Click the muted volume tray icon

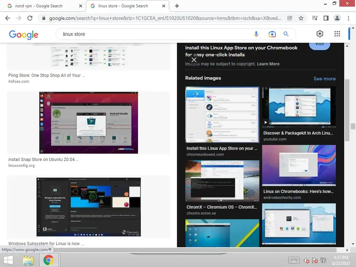(x=307, y=260)
